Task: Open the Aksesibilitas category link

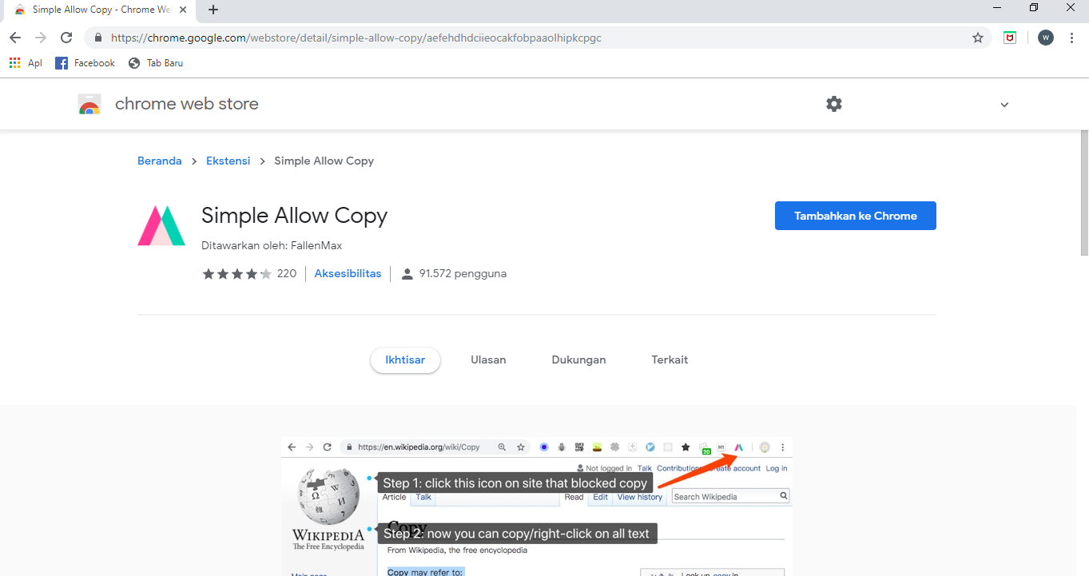Action: 348,272
